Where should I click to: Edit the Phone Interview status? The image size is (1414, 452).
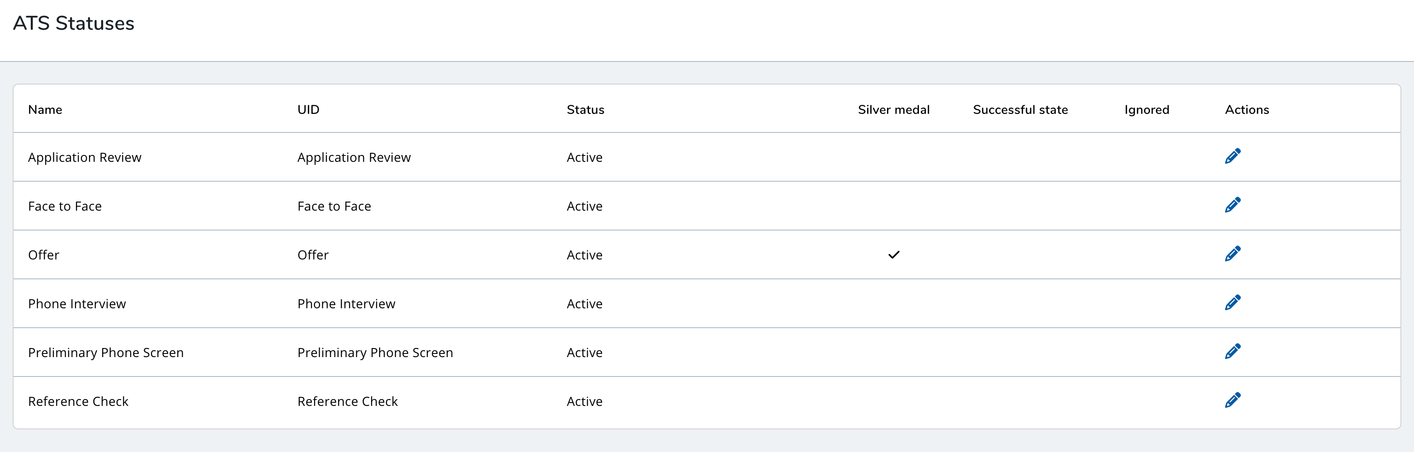tap(1232, 303)
